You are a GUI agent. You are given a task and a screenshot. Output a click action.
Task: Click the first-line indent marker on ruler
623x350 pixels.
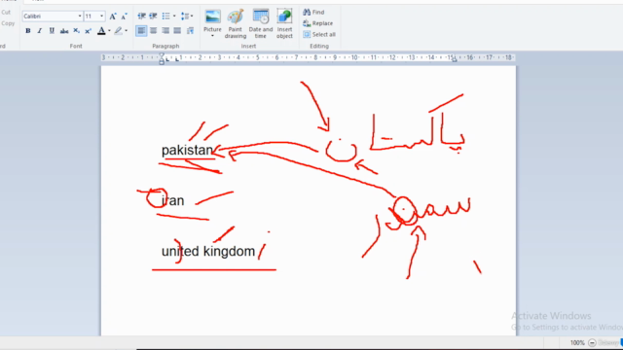click(x=162, y=55)
